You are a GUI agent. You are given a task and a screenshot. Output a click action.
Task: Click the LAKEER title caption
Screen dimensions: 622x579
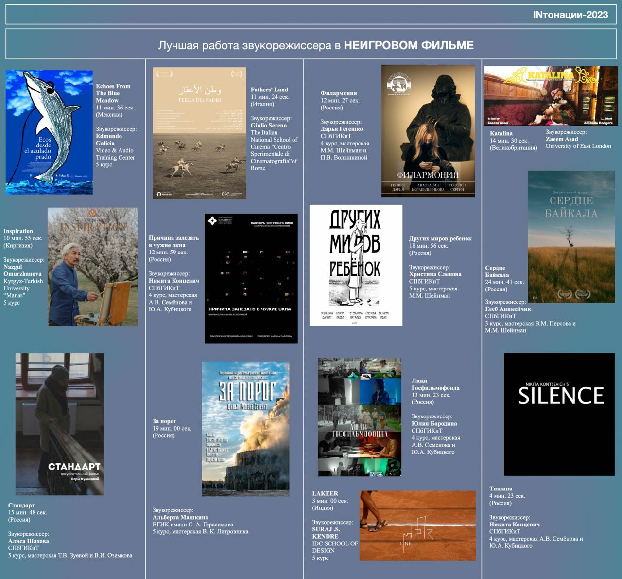click(325, 494)
